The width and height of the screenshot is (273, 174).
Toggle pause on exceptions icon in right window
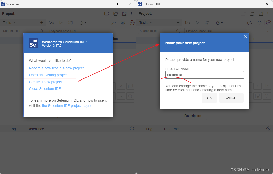pyautogui.click(x=259, y=23)
